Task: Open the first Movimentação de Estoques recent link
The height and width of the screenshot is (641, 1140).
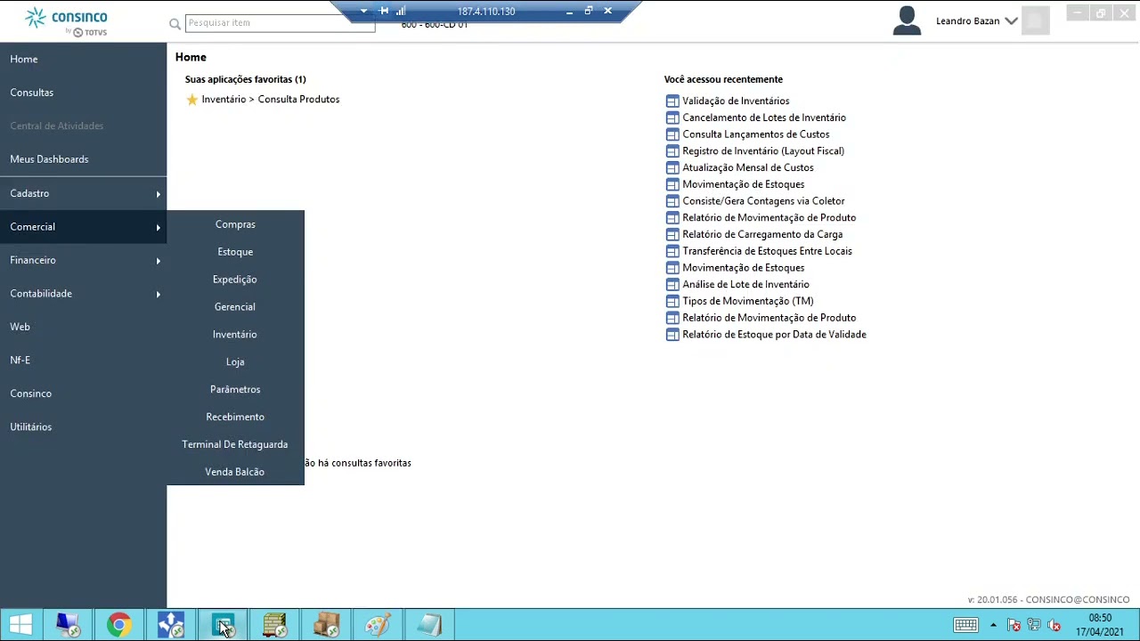Action: [x=744, y=184]
